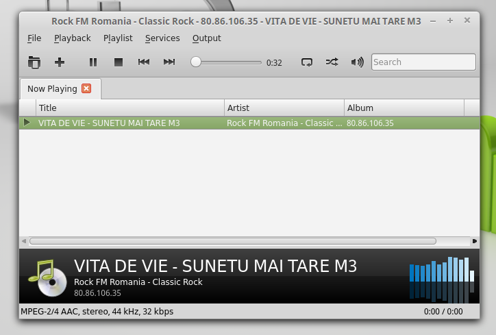Open the Services menu

pyautogui.click(x=162, y=38)
